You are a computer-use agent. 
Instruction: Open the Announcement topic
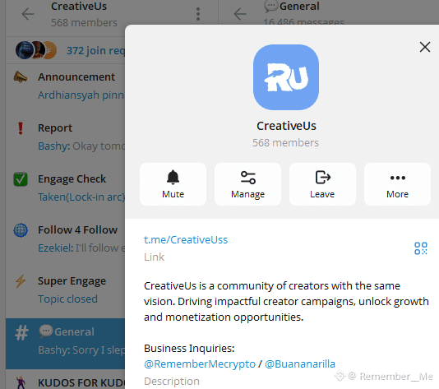(65, 86)
